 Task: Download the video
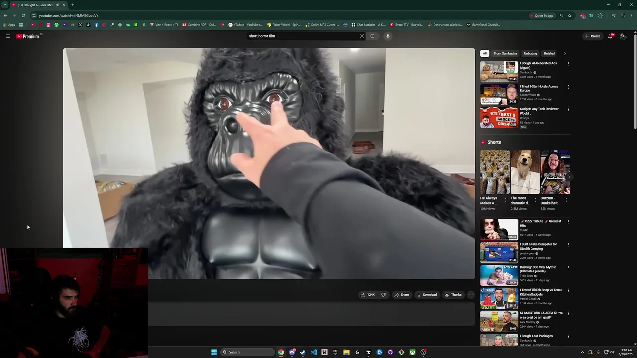tap(427, 295)
